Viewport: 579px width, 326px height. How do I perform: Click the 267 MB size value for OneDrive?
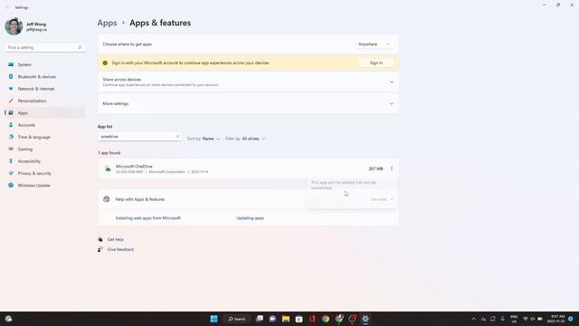pos(375,168)
